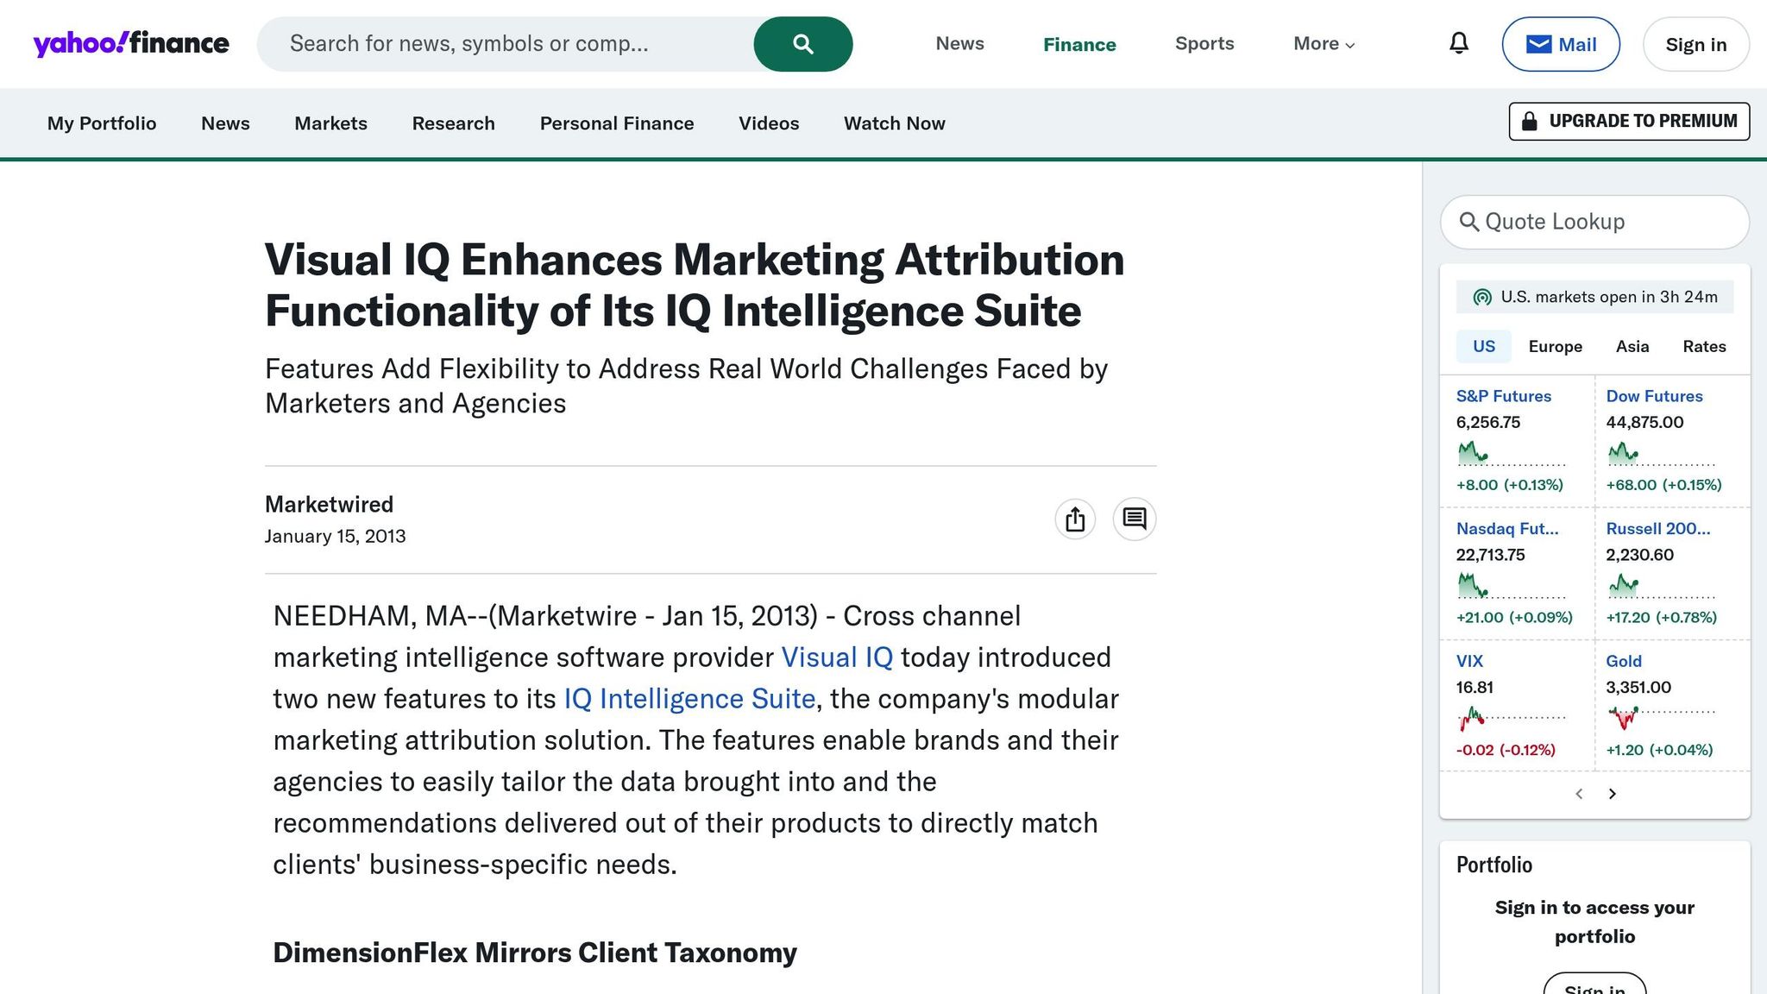Open the Dow Futures quote link

click(x=1654, y=396)
